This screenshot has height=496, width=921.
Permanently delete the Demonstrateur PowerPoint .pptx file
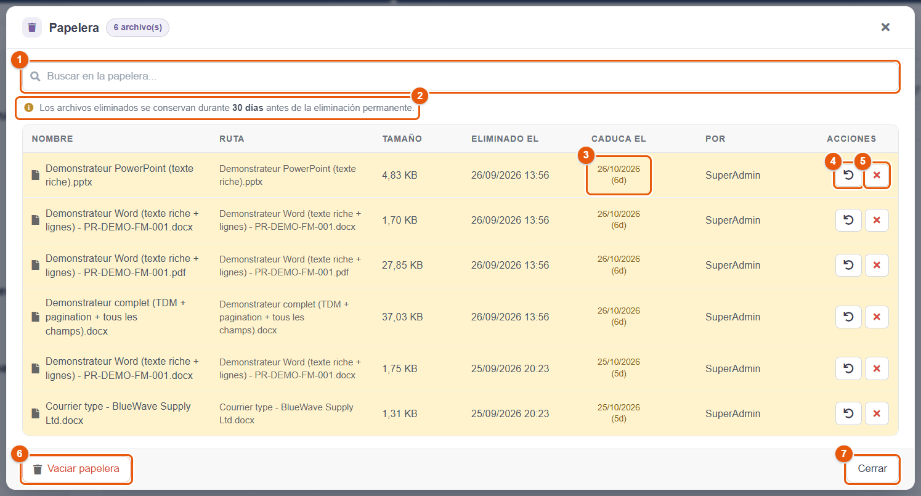coord(877,176)
